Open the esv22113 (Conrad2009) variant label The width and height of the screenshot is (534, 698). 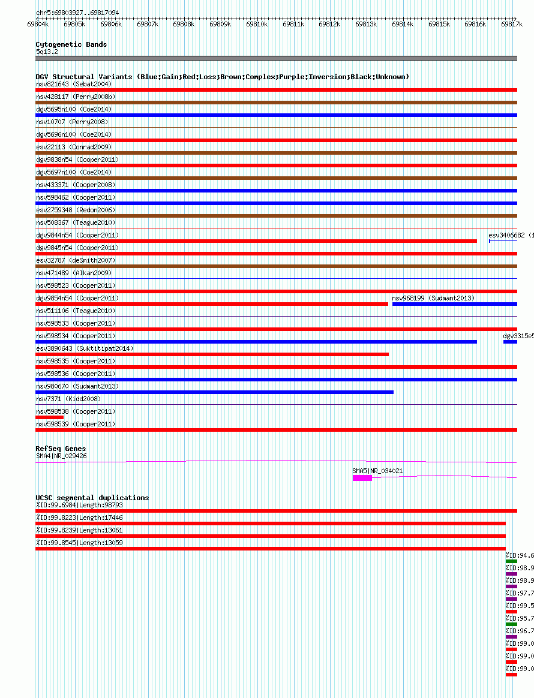click(x=74, y=147)
